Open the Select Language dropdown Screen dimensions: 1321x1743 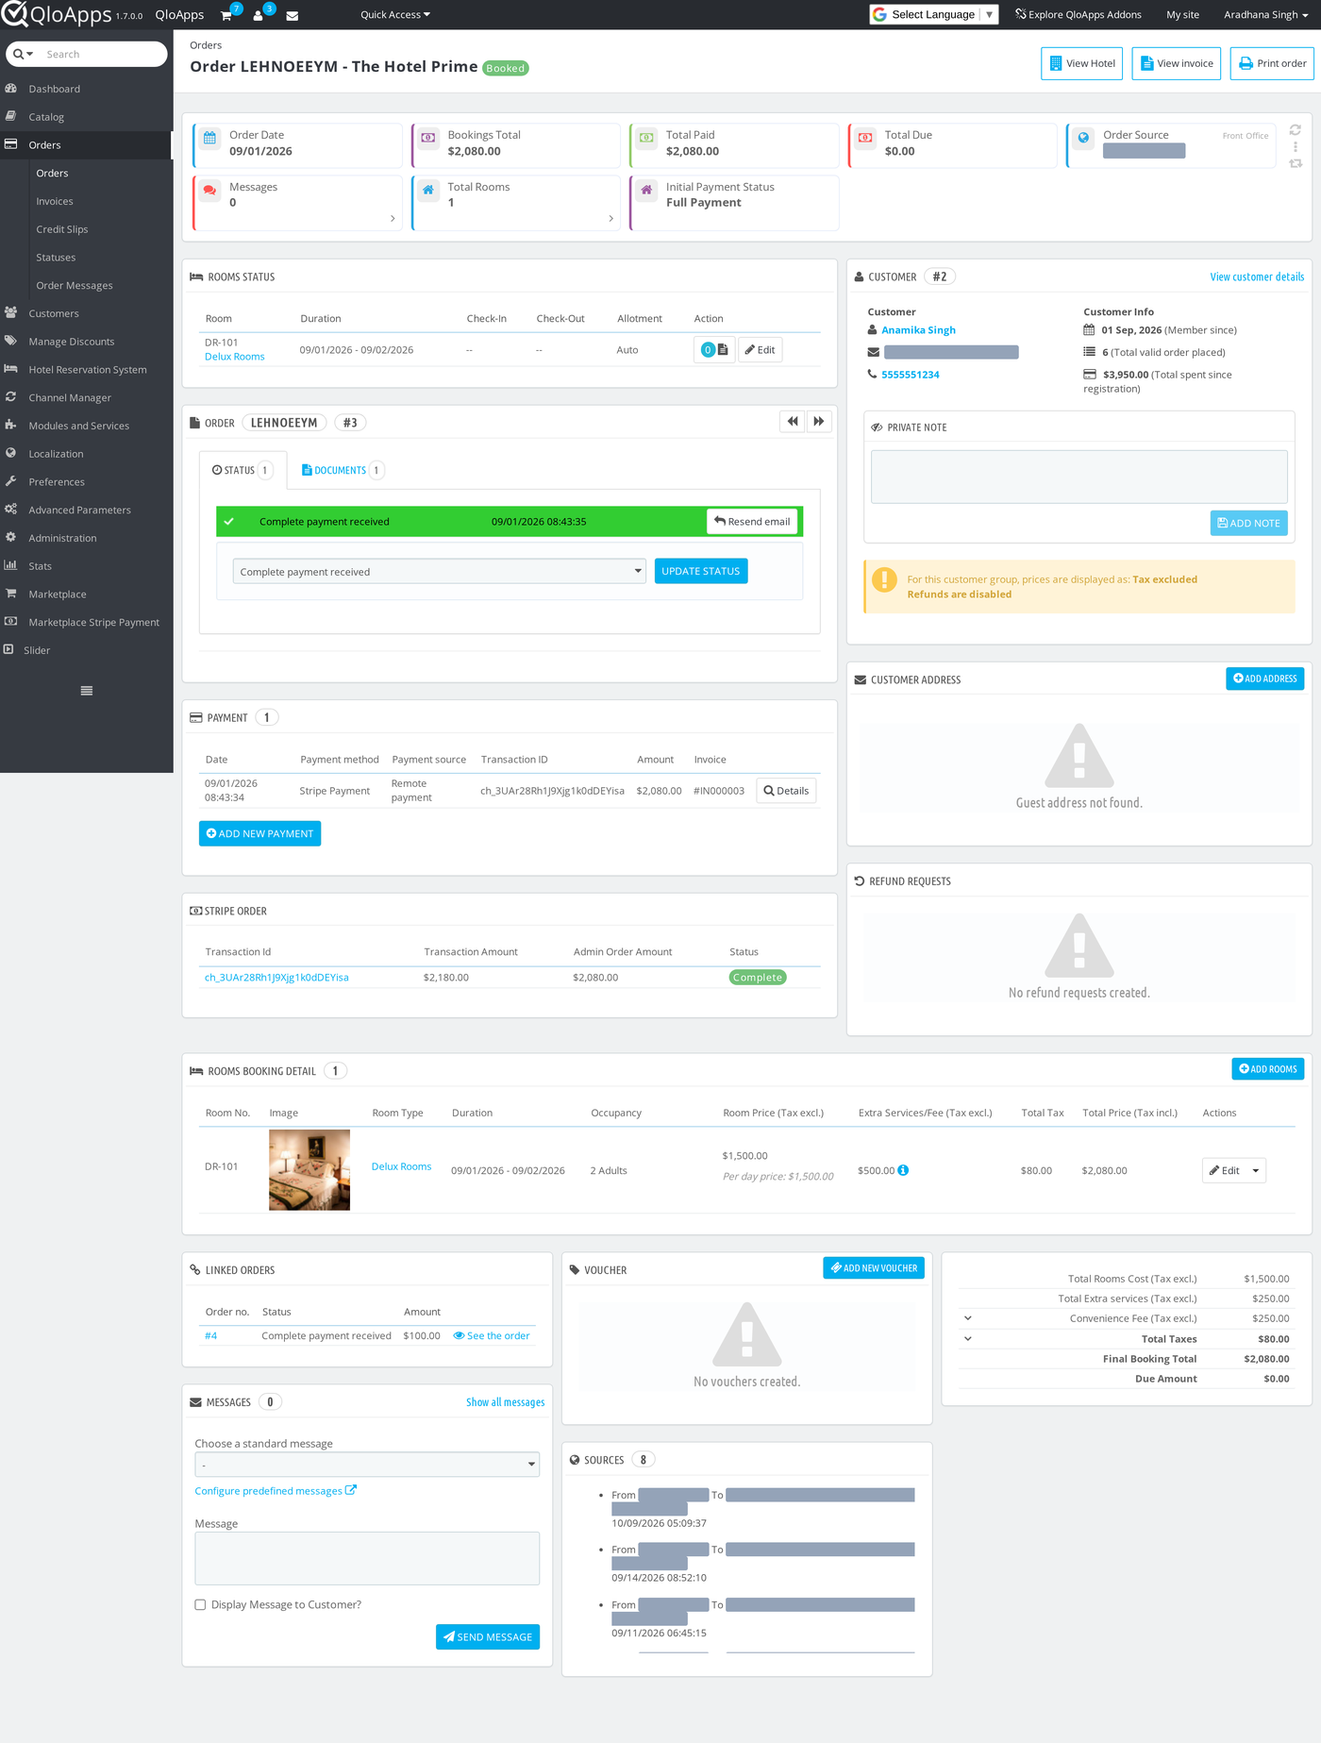pos(933,15)
